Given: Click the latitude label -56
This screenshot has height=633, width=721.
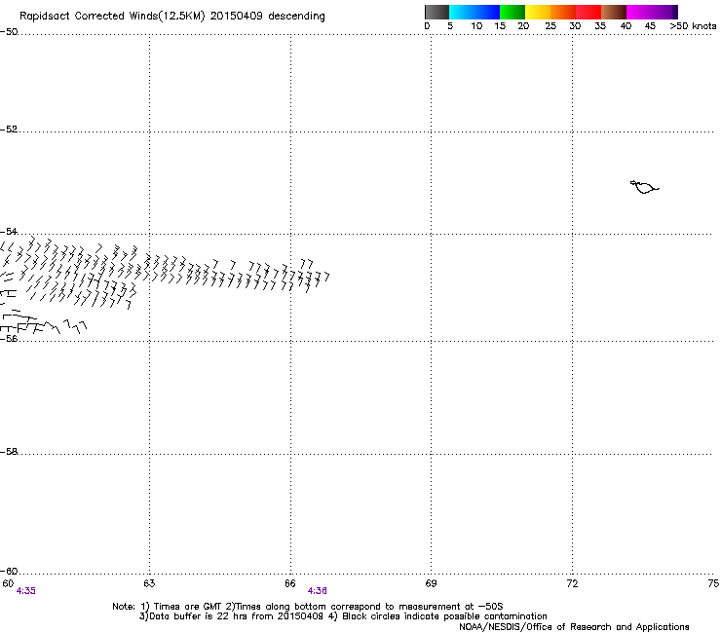Looking at the screenshot, I should pos(9,338).
